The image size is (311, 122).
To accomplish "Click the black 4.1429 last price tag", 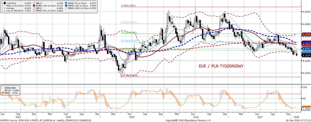I will (x=306, y=56).
